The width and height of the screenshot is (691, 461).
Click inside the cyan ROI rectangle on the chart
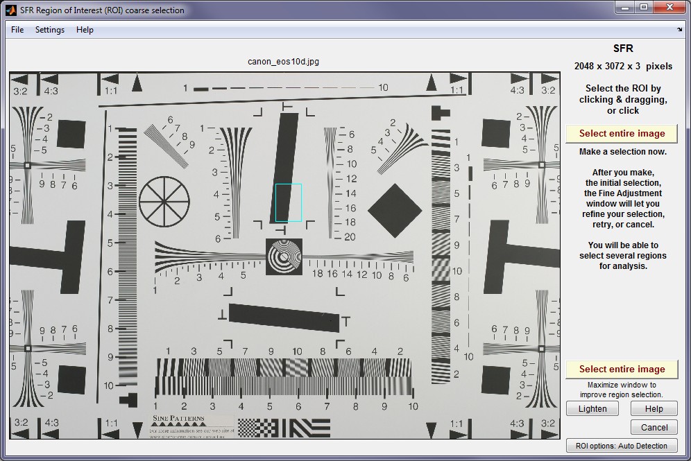289,202
